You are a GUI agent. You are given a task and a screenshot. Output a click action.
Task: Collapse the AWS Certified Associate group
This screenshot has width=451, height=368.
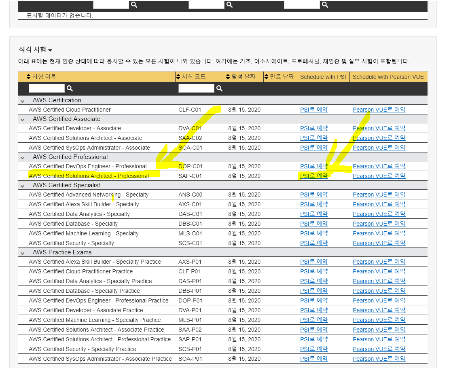pyautogui.click(x=22, y=119)
